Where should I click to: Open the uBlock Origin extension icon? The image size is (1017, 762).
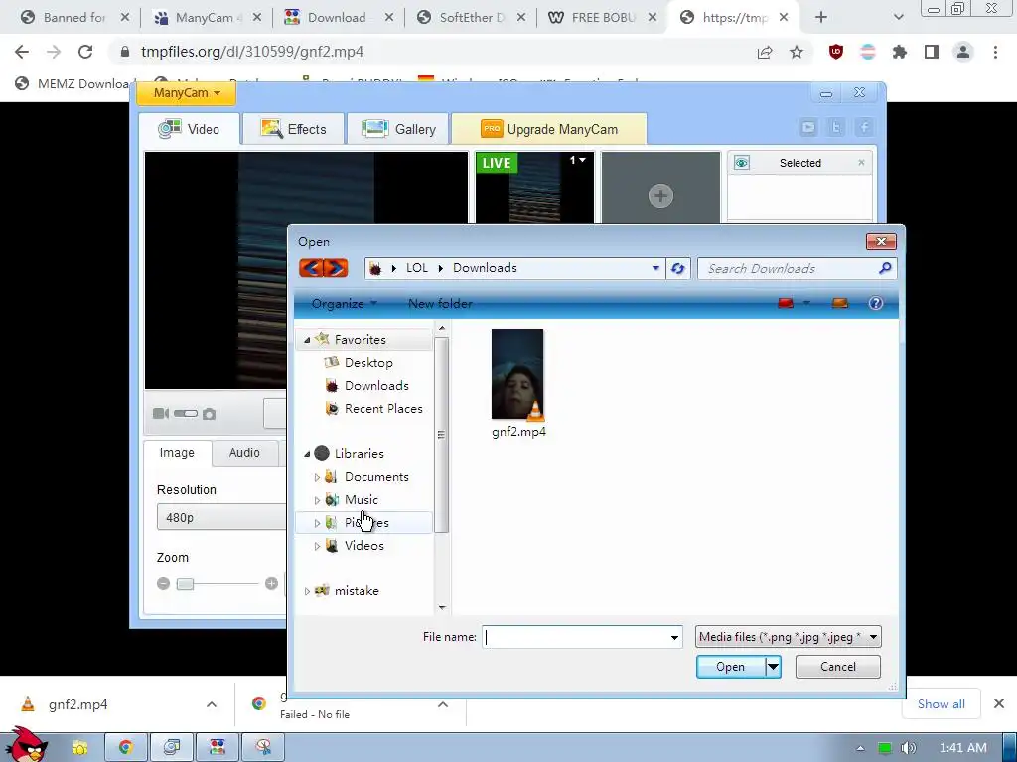[x=836, y=52]
